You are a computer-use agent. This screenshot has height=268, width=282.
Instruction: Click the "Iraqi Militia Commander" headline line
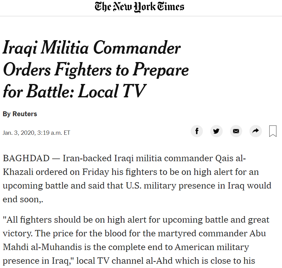(92, 48)
